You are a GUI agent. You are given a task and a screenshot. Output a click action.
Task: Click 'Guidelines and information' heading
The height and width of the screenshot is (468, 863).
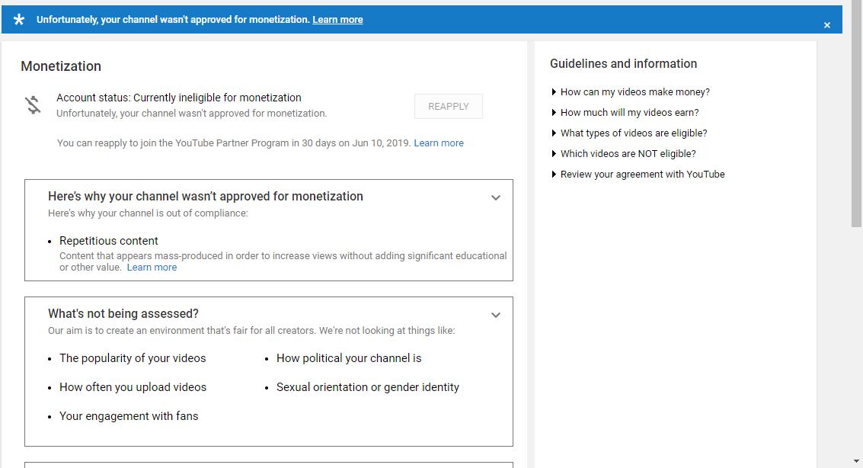point(624,64)
